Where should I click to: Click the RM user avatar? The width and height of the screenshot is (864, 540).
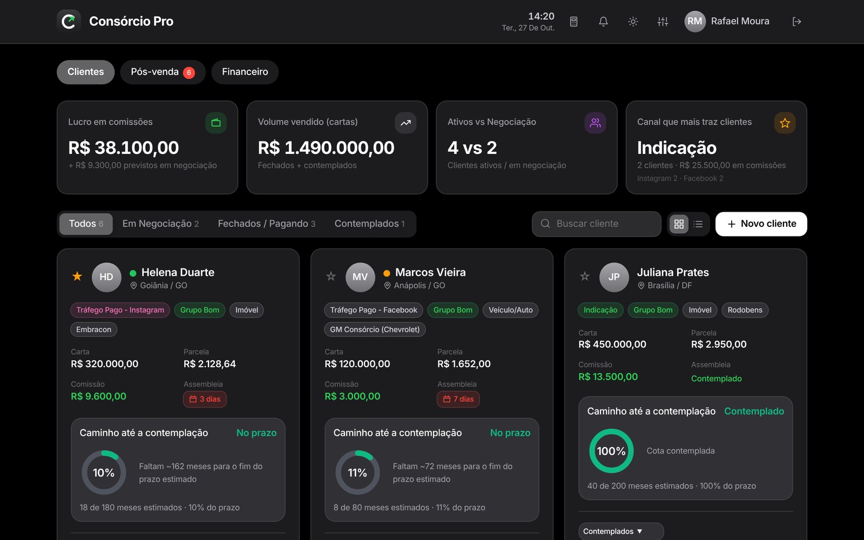coord(695,22)
